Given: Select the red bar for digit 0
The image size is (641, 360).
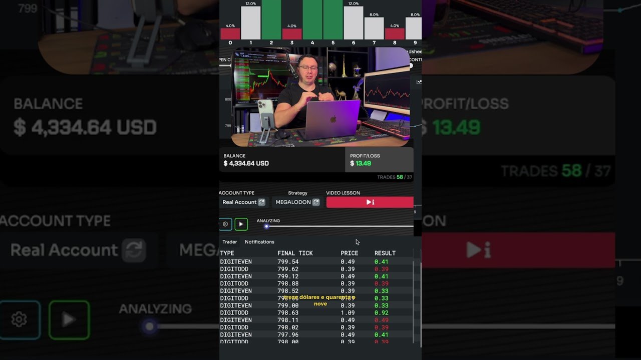Looking at the screenshot, I should click(230, 33).
